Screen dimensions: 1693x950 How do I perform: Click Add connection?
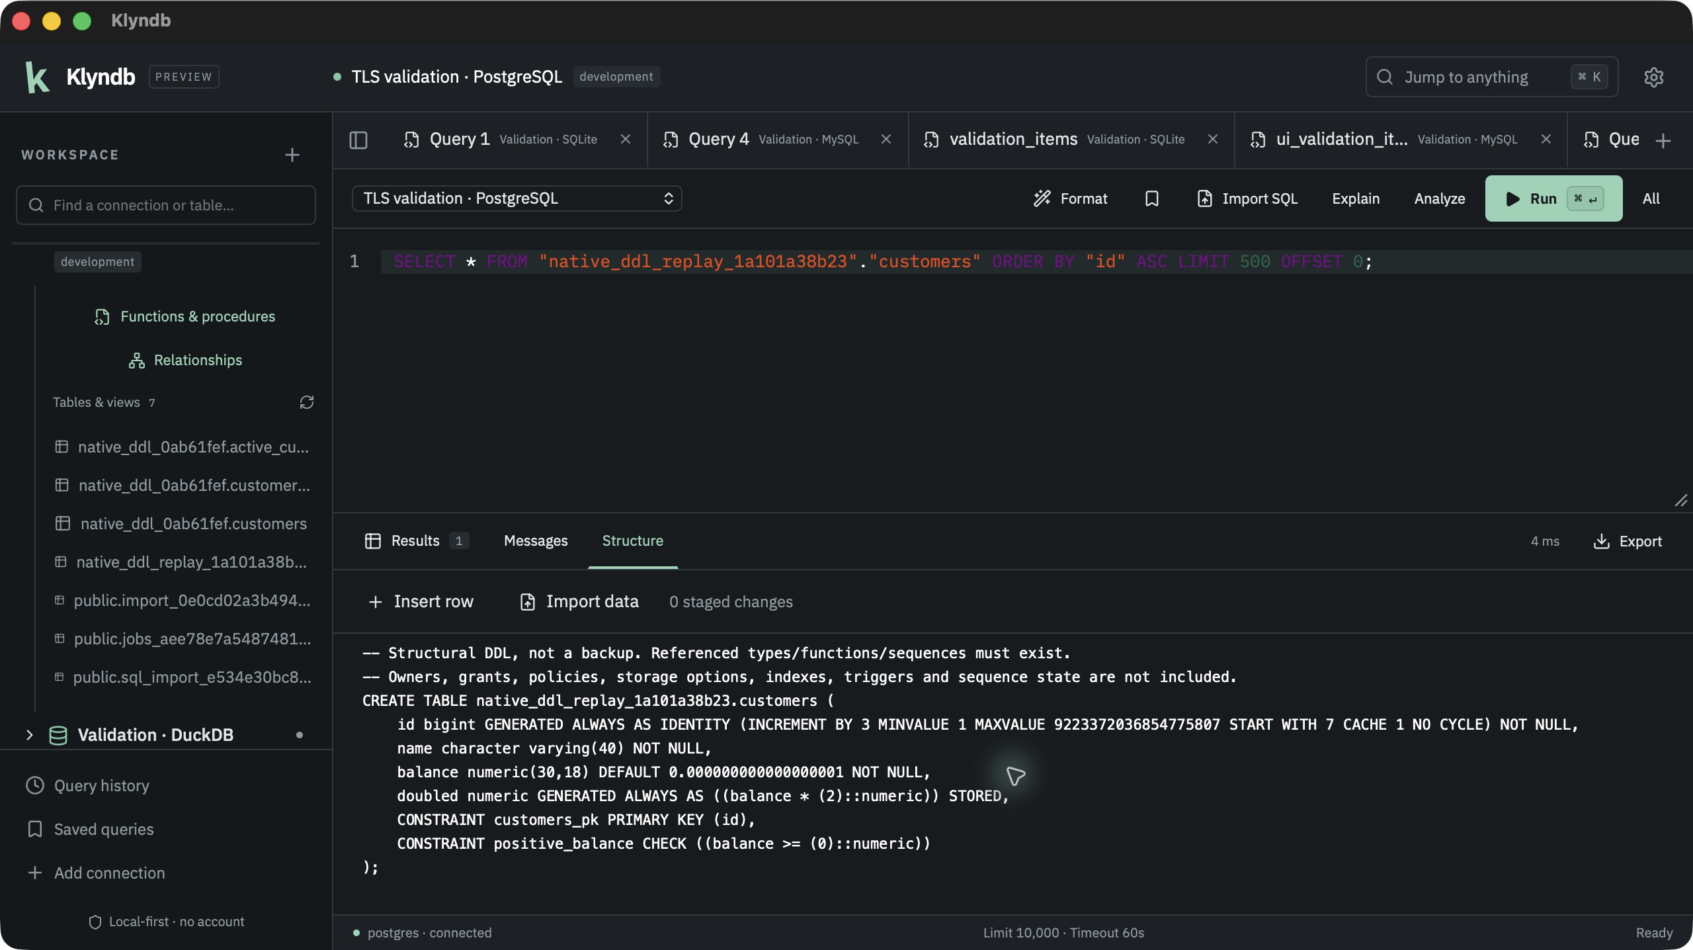(96, 873)
